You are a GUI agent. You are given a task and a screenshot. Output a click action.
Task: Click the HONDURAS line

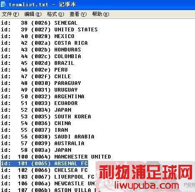[41, 50]
